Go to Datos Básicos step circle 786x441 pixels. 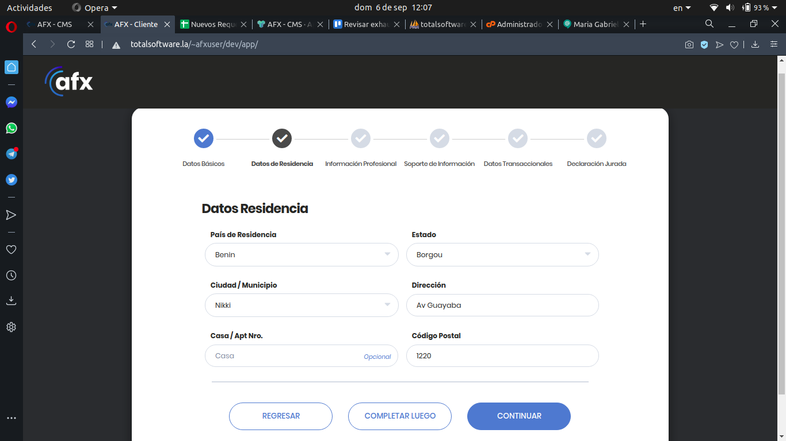[204, 138]
